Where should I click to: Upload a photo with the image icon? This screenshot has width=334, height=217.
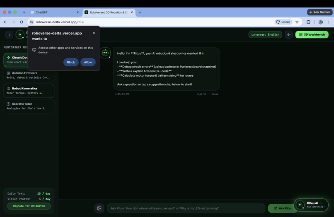(99, 208)
